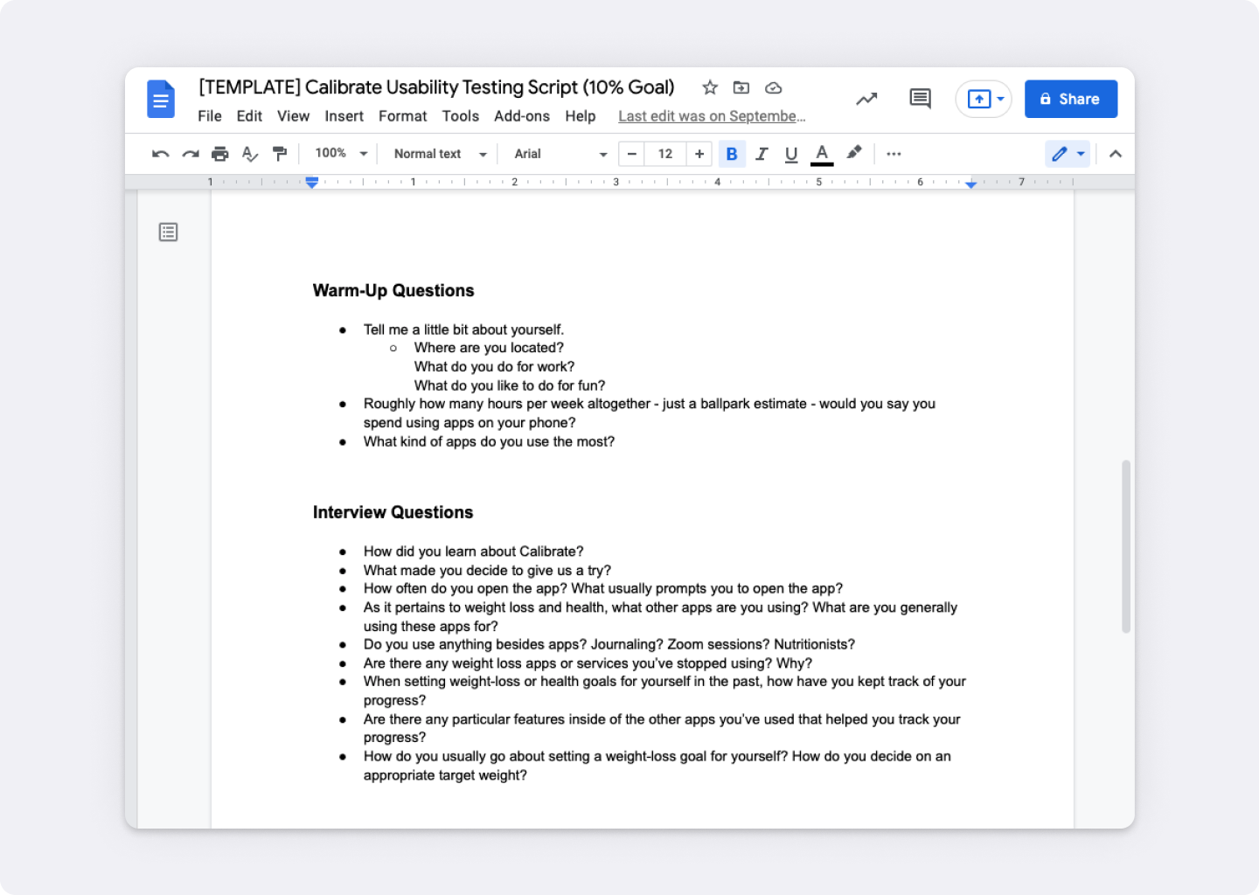This screenshot has height=895, width=1259.
Task: Open the editing mode pencil dropdown
Action: click(x=1068, y=154)
